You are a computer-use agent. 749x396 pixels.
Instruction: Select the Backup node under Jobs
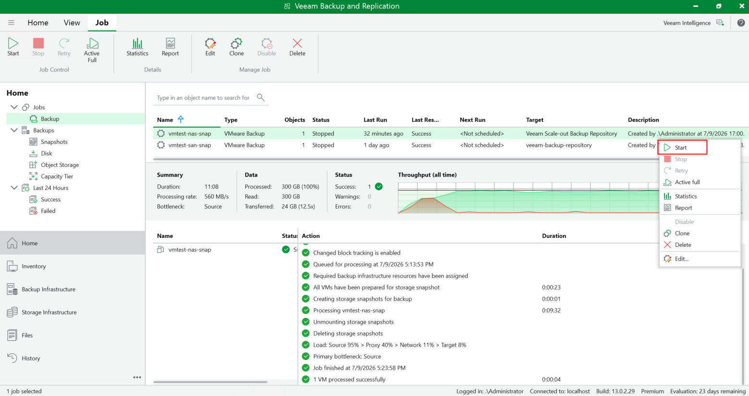[x=76, y=119]
